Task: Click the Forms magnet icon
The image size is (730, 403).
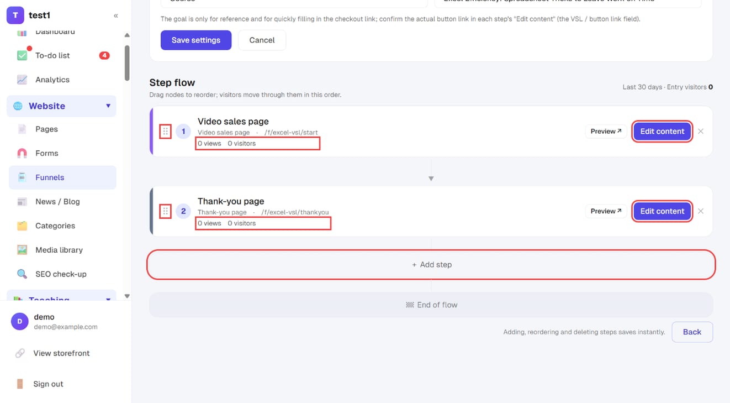Action: tap(22, 153)
